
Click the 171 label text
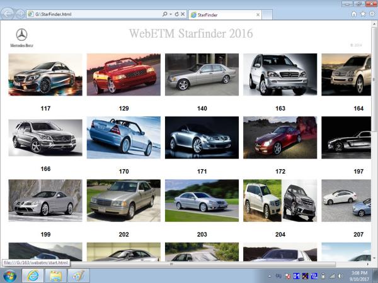[x=202, y=172]
